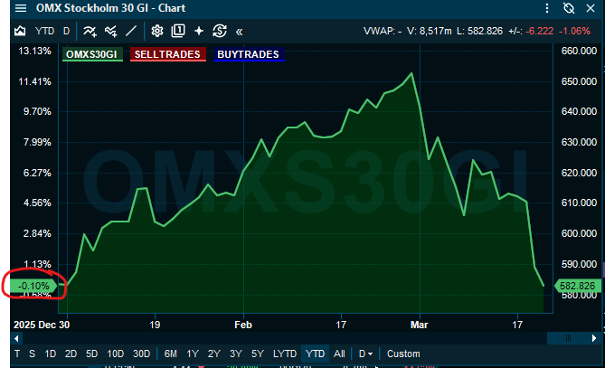Open the three-dot options menu

(x=547, y=8)
